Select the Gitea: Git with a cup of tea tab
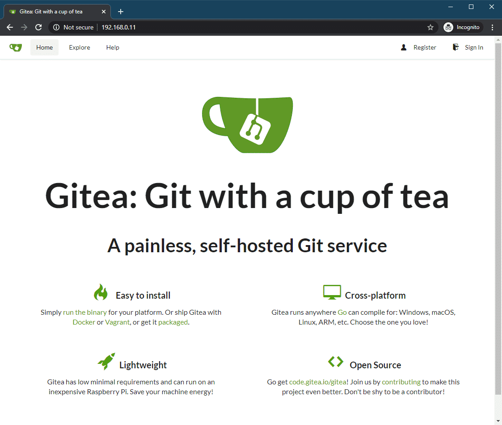The height and width of the screenshot is (425, 502). pyautogui.click(x=57, y=12)
